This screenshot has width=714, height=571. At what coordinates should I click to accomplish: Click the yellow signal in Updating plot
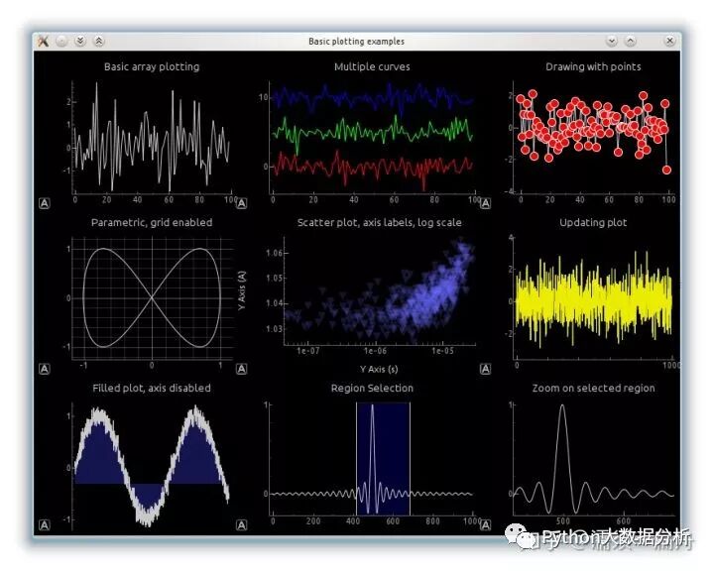click(593, 300)
